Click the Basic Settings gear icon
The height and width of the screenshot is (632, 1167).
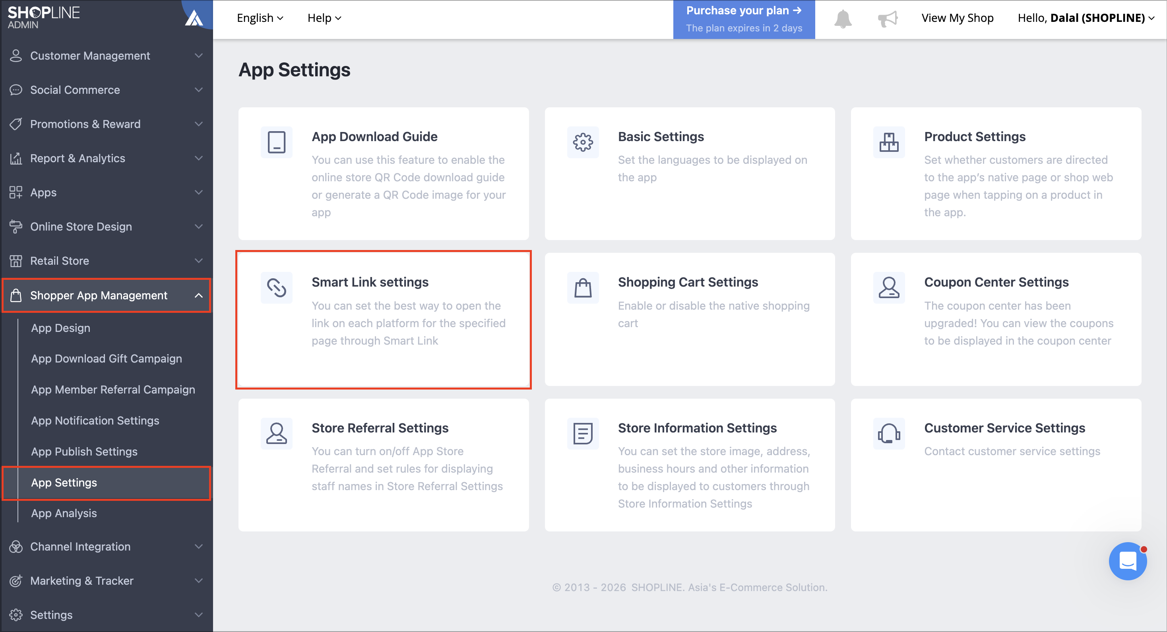click(x=583, y=142)
